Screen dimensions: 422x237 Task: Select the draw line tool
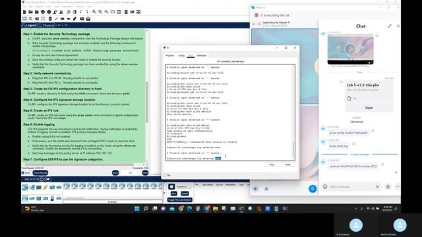click(56, 19)
